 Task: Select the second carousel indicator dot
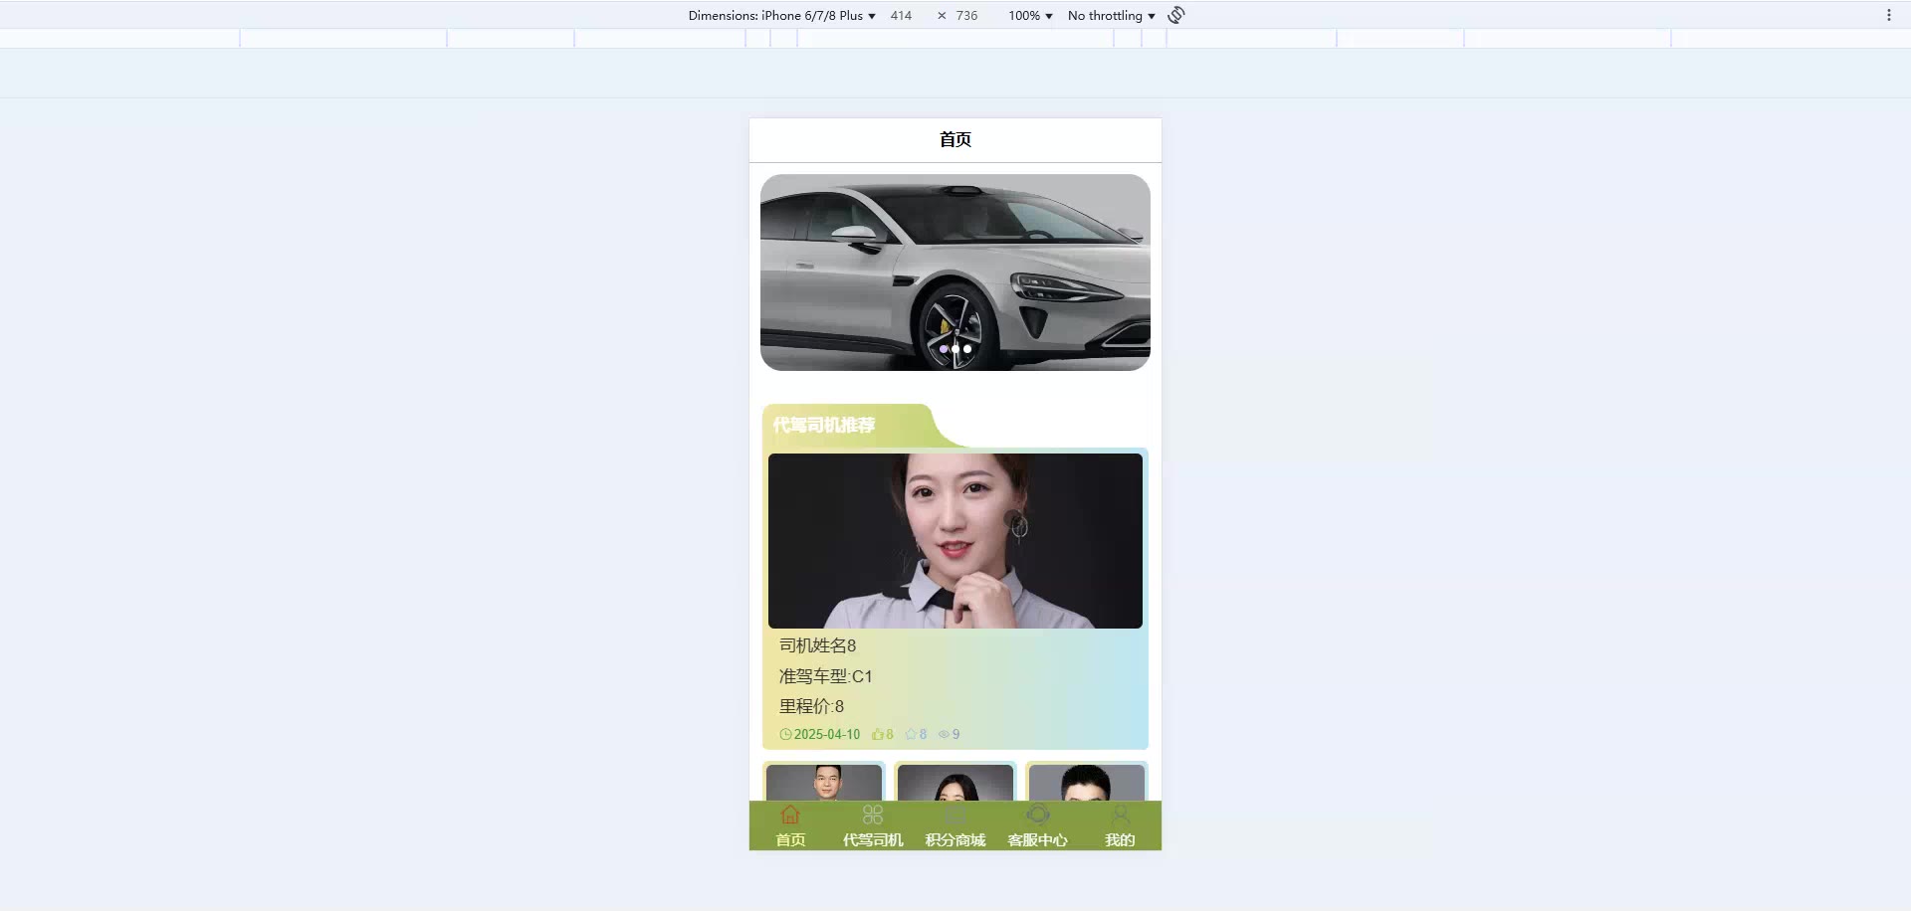[955, 349]
